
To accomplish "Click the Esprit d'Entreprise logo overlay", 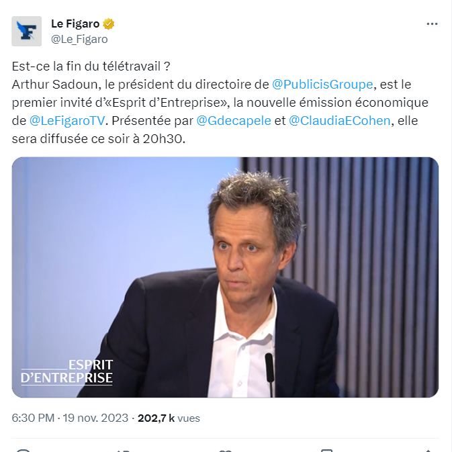I will [66, 372].
